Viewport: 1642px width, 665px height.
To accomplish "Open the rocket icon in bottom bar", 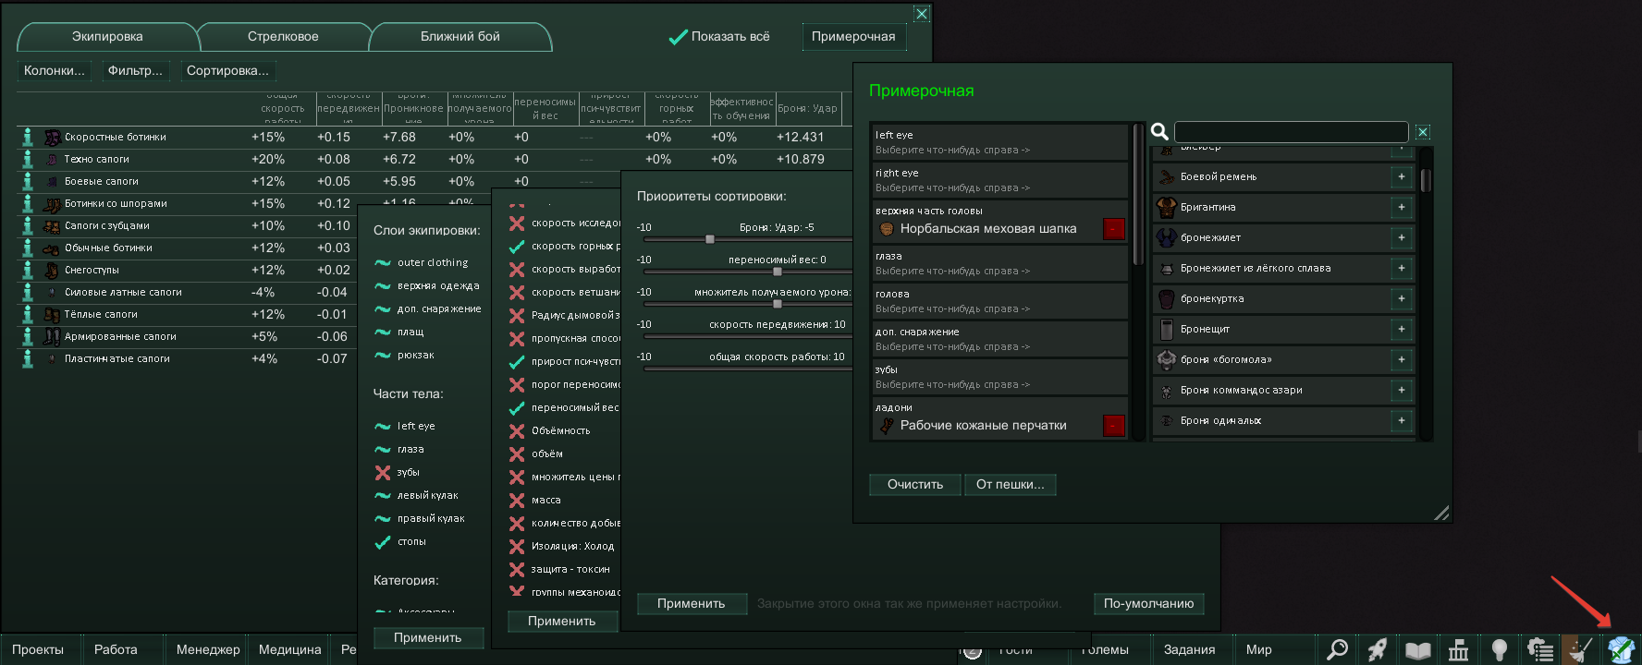I will pos(1378,649).
